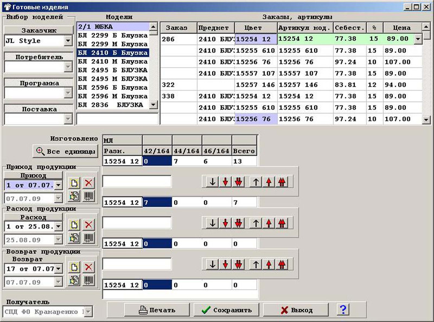This screenshot has height=322, width=434.
Task: Open the Приход dropdown showing 1 от 07.07.
Action: pos(59,185)
